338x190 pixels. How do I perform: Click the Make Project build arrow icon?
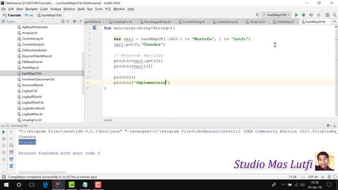[x=258, y=15]
